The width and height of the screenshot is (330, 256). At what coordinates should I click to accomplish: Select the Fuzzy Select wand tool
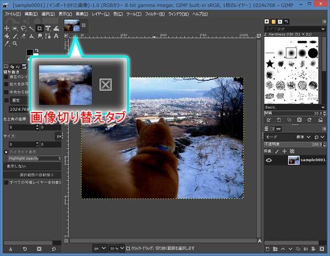pos(31,28)
